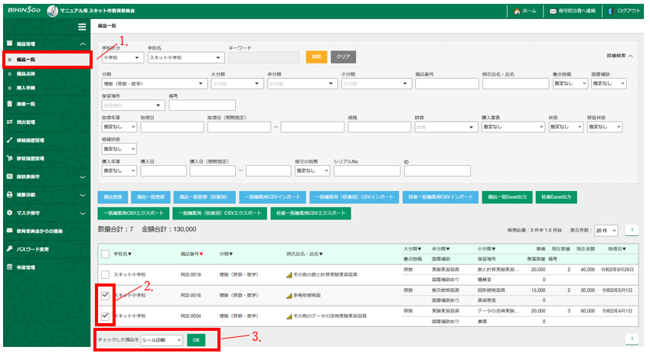
Task: Click the hamburger menu icon in sidebar
Action: [82, 27]
